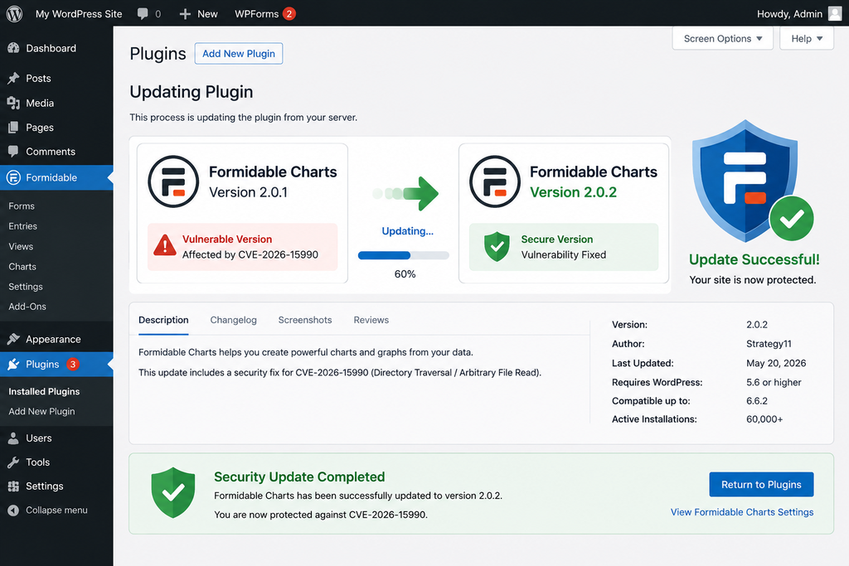This screenshot has width=849, height=566.
Task: Click the large blue Formidable shield graphic
Action: click(x=745, y=180)
